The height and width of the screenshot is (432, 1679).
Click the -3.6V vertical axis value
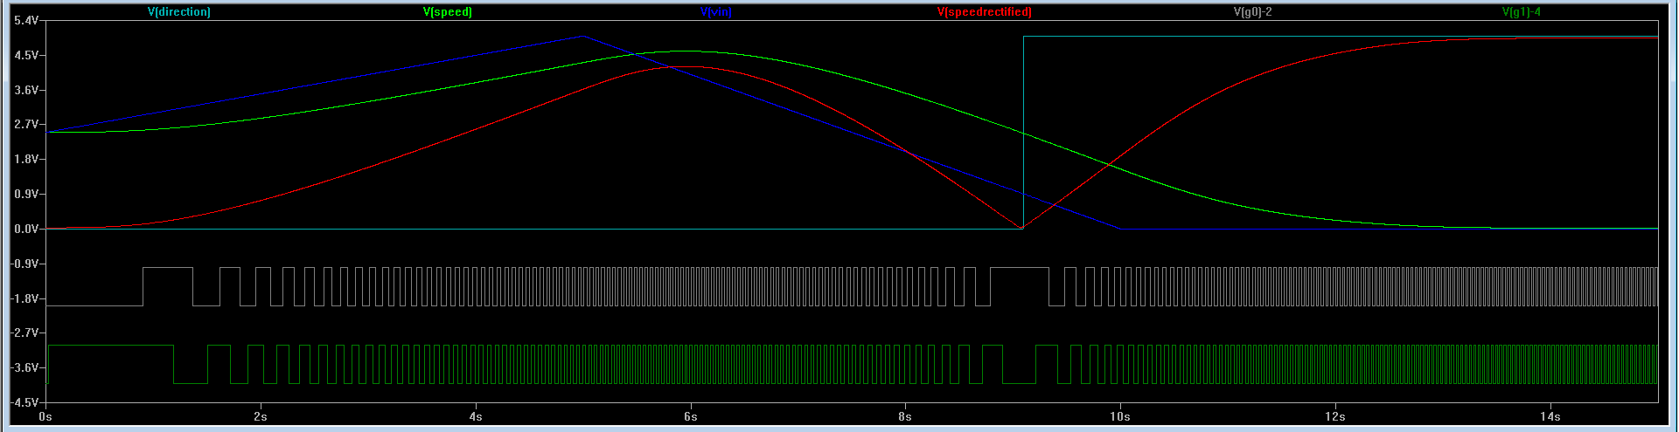tap(24, 367)
